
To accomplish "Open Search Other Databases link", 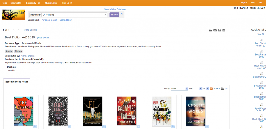I will (x=115, y=9).
